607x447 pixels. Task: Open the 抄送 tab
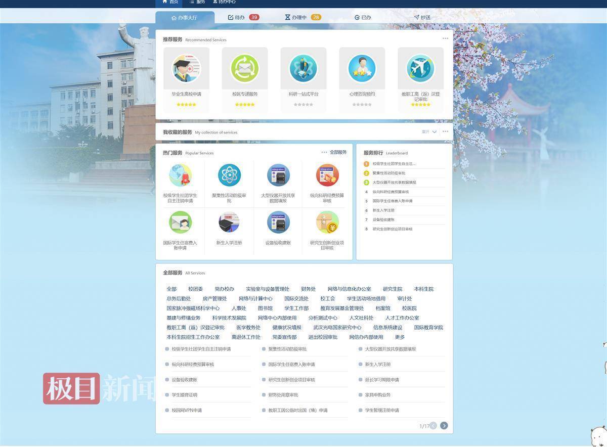(x=422, y=17)
